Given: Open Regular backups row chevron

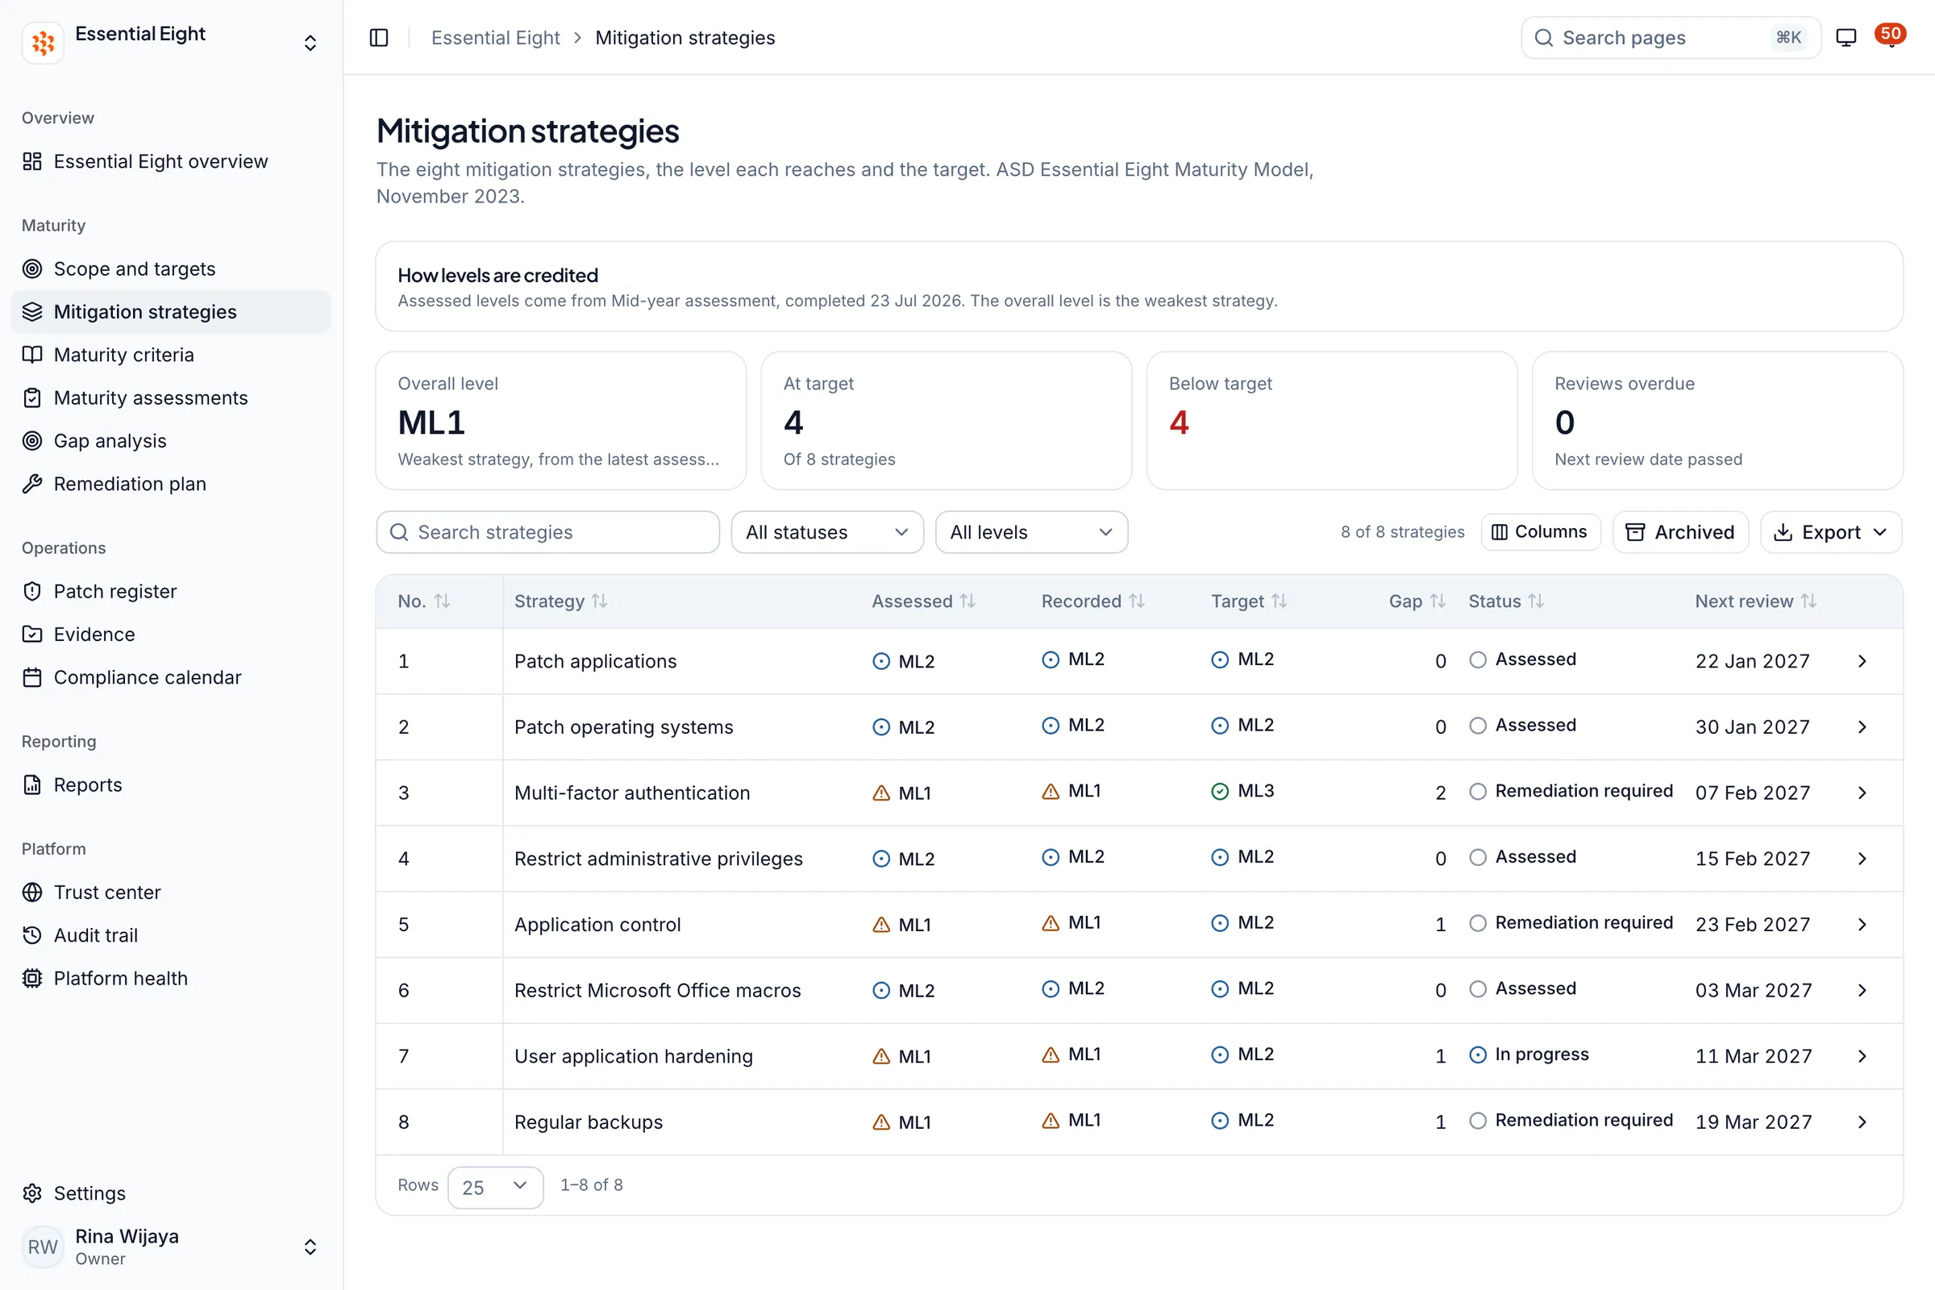Looking at the screenshot, I should 1862,1122.
